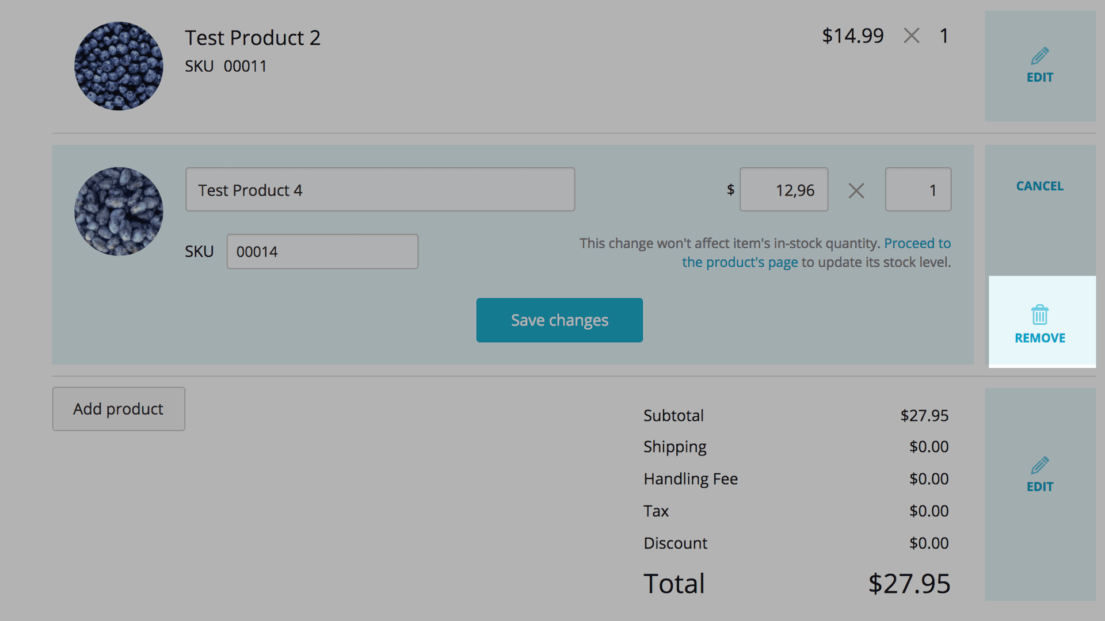
Task: Click the quantity field showing 1
Action: (x=917, y=190)
